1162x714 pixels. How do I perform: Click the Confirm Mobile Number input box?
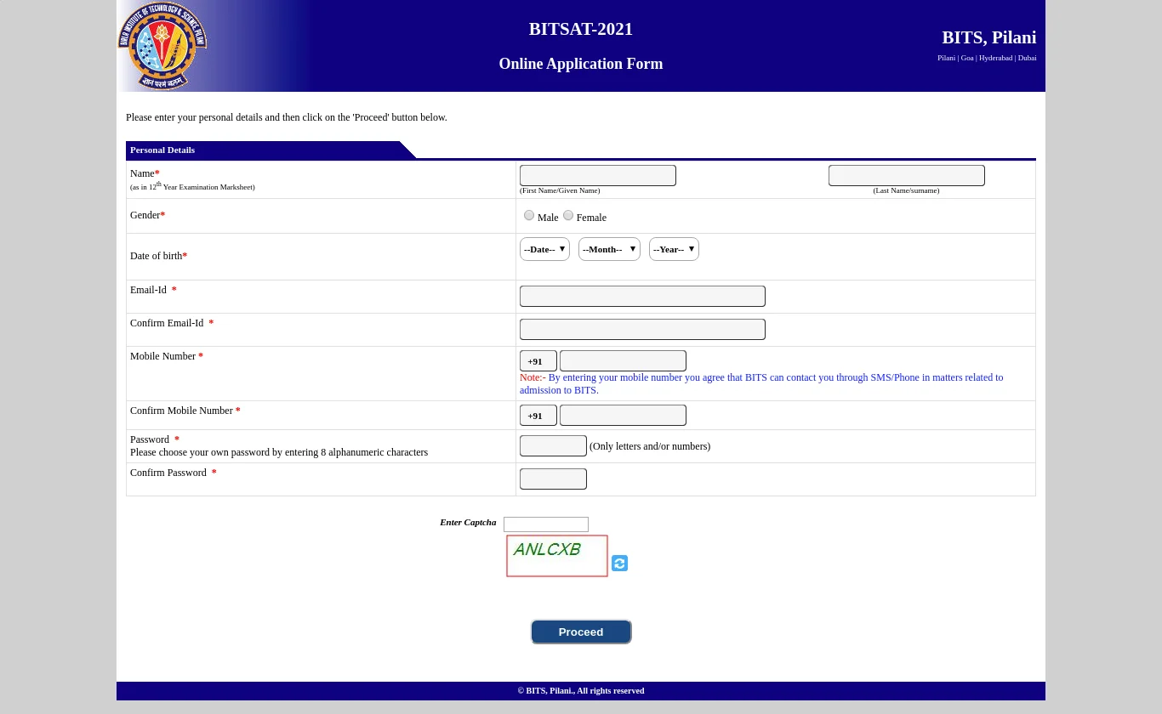[x=623, y=416]
